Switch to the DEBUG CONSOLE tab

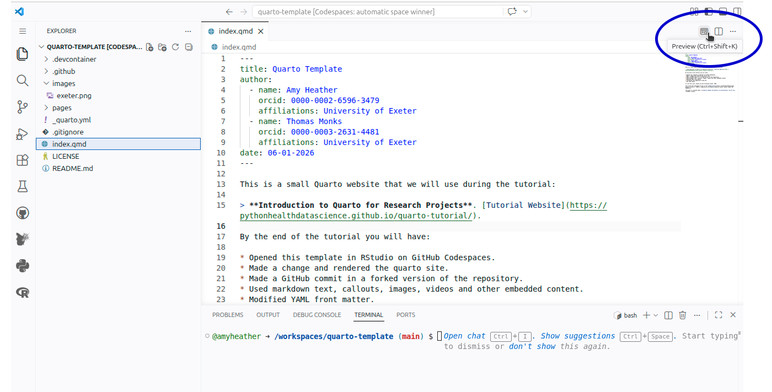tap(317, 315)
